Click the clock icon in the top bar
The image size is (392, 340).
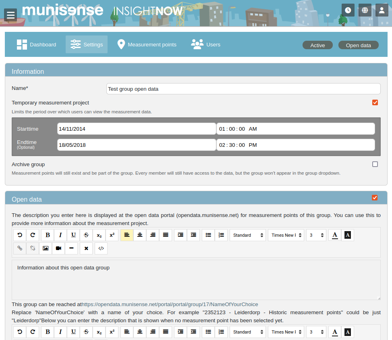[x=348, y=10]
